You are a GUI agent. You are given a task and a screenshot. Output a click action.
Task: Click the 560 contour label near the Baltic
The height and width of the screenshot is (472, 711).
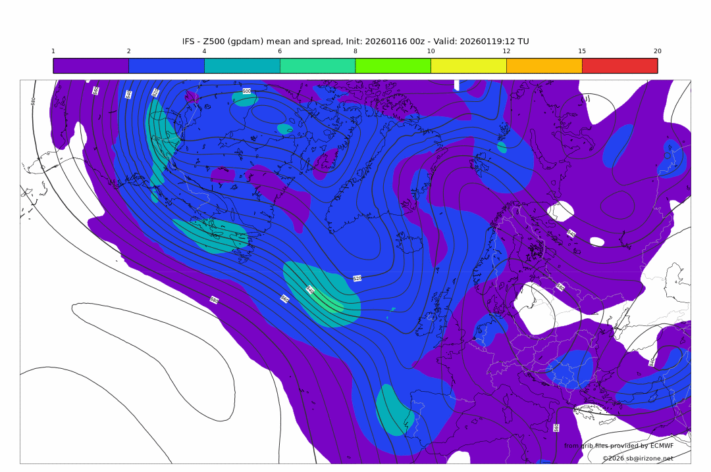pyautogui.click(x=560, y=287)
